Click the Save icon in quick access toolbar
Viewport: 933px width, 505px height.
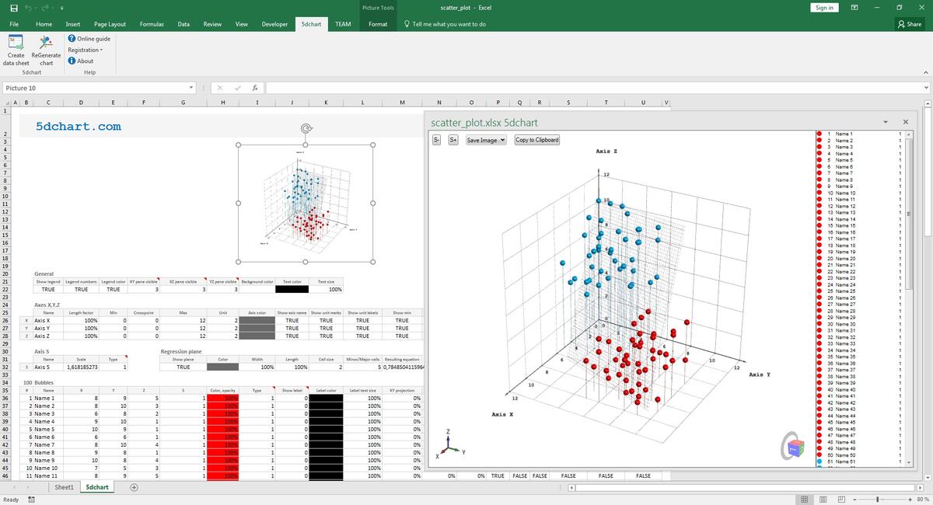coord(14,8)
